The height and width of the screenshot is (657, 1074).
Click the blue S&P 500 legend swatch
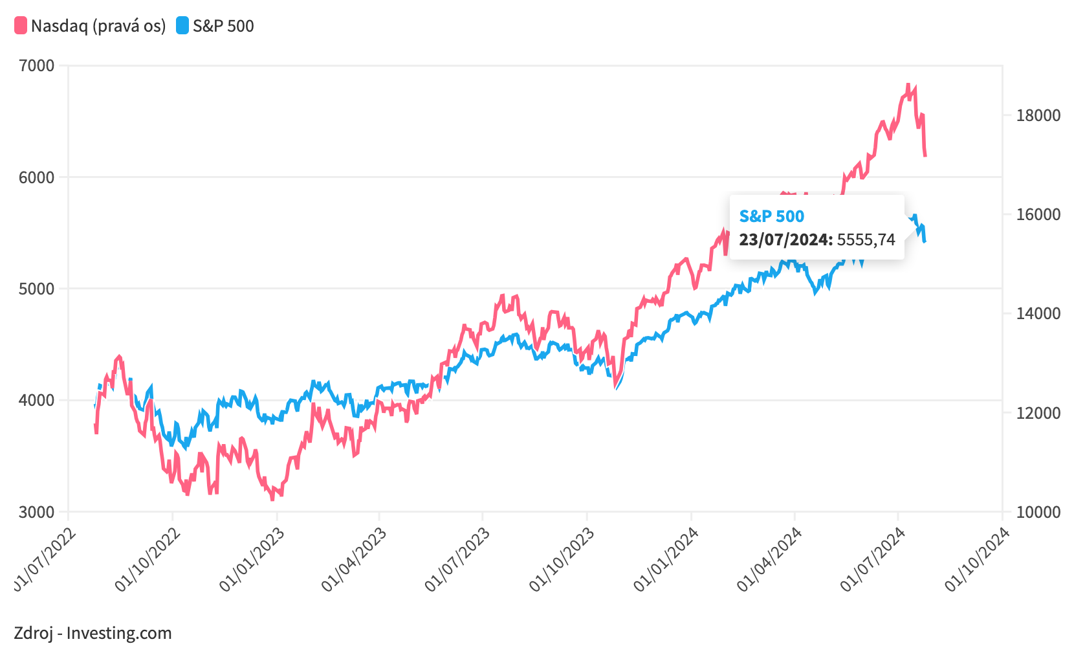(182, 26)
